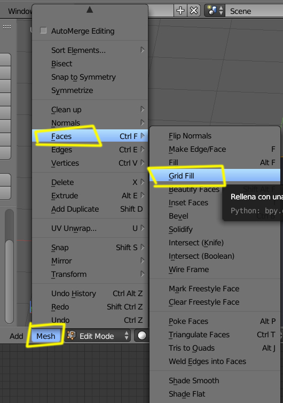
Task: Select Weld Edges into Faces
Action: coord(215,361)
